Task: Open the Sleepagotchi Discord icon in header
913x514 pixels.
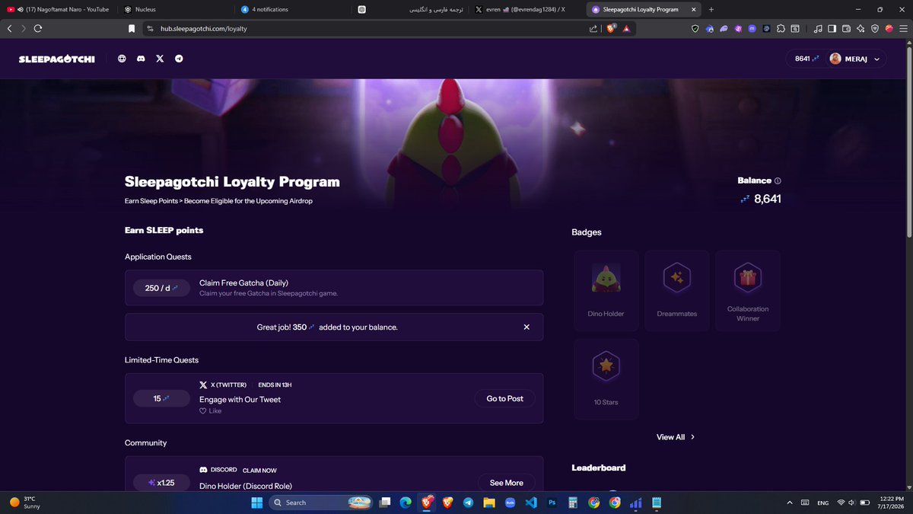Action: pos(141,59)
